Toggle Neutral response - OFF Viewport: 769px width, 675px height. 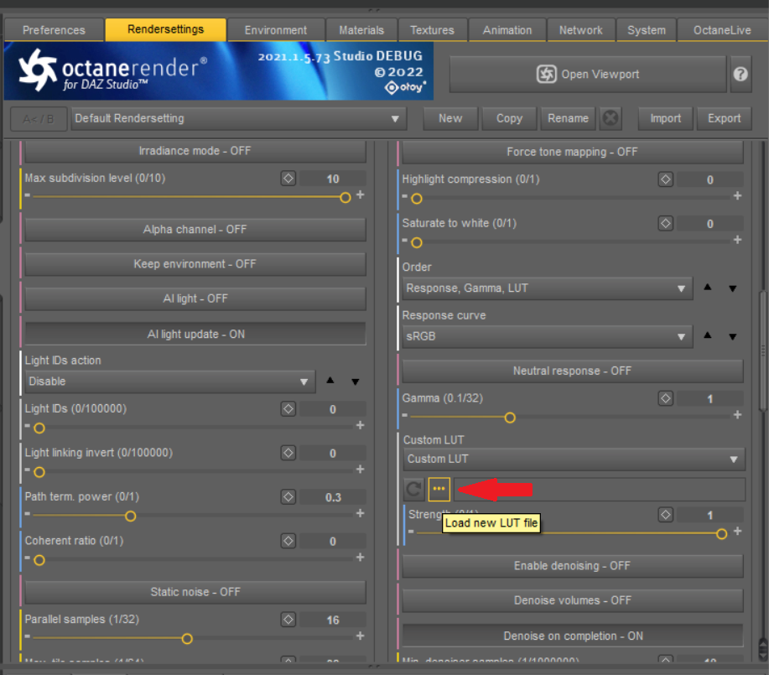[572, 371]
